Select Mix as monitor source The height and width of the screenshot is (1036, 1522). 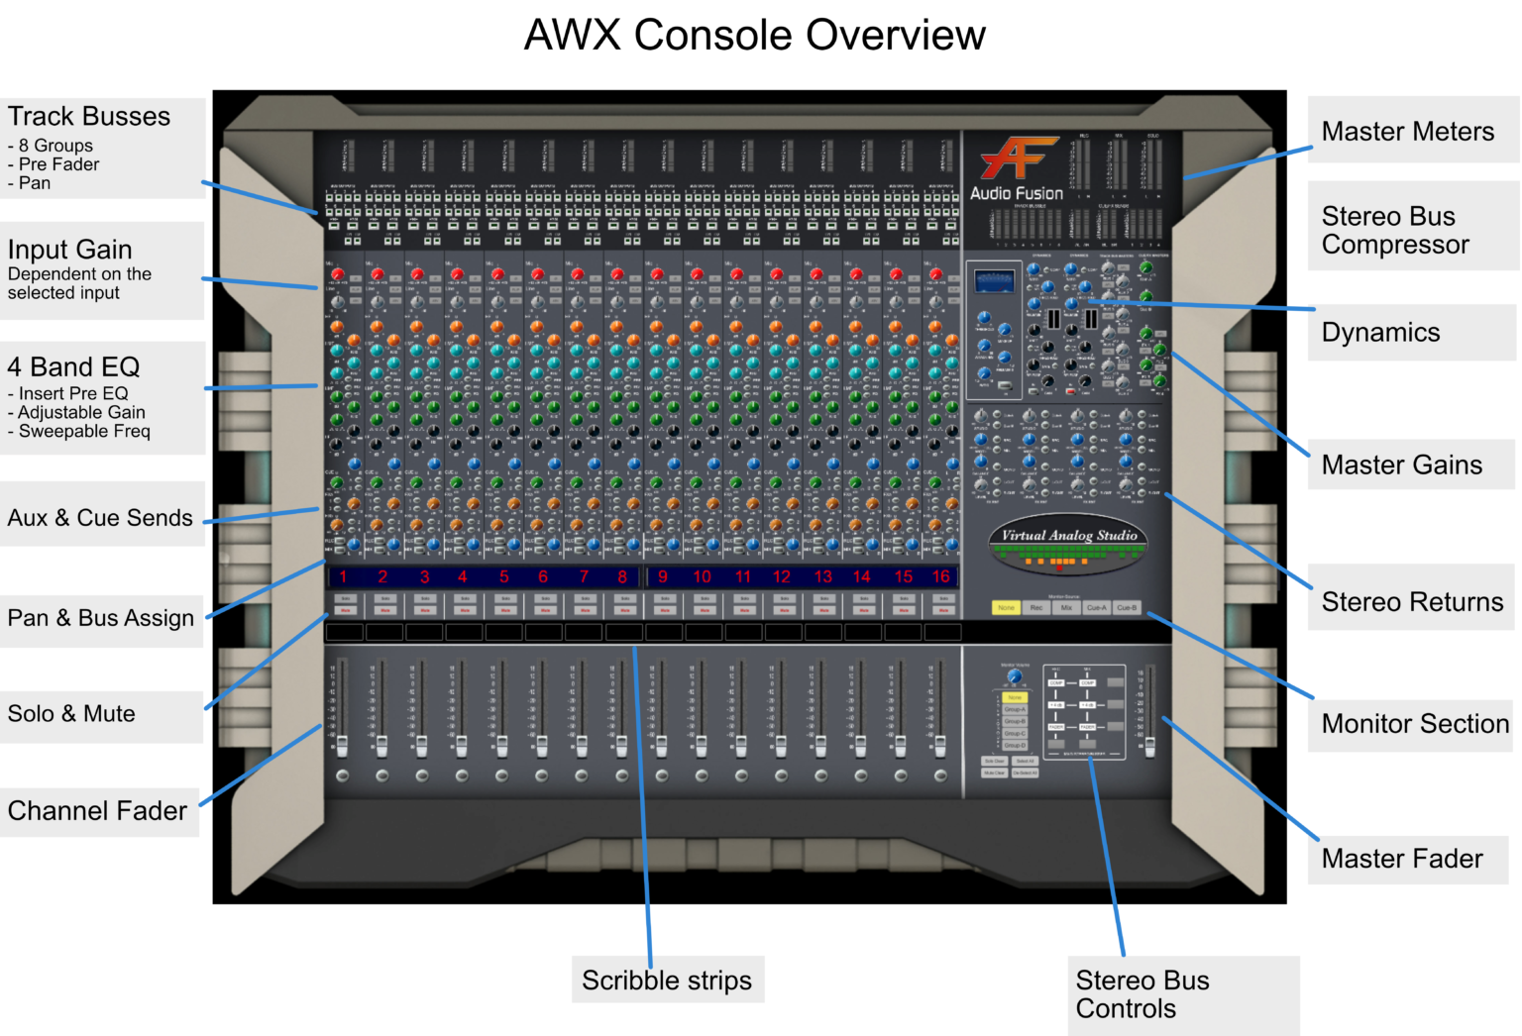(x=1066, y=607)
